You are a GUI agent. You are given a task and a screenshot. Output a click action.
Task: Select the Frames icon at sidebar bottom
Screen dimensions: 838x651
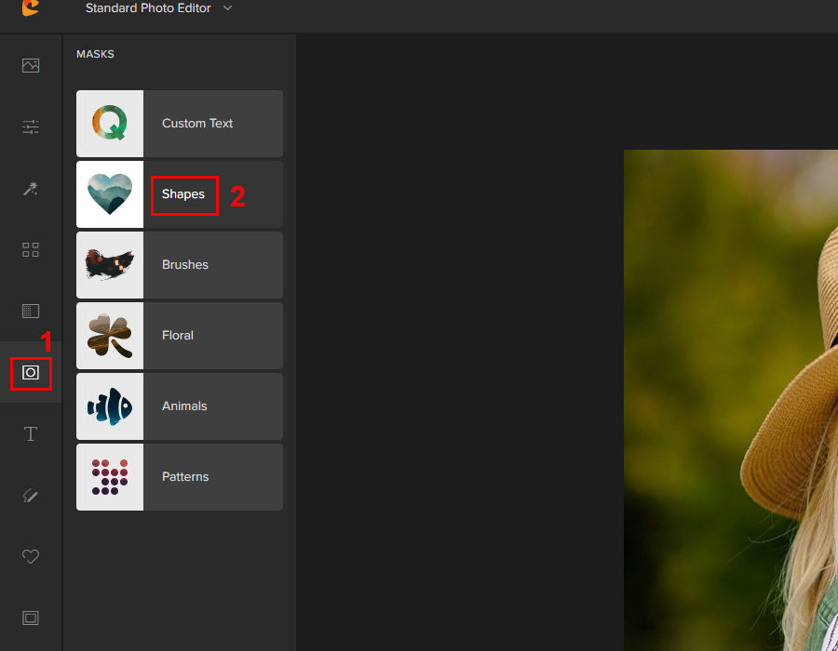(x=31, y=618)
